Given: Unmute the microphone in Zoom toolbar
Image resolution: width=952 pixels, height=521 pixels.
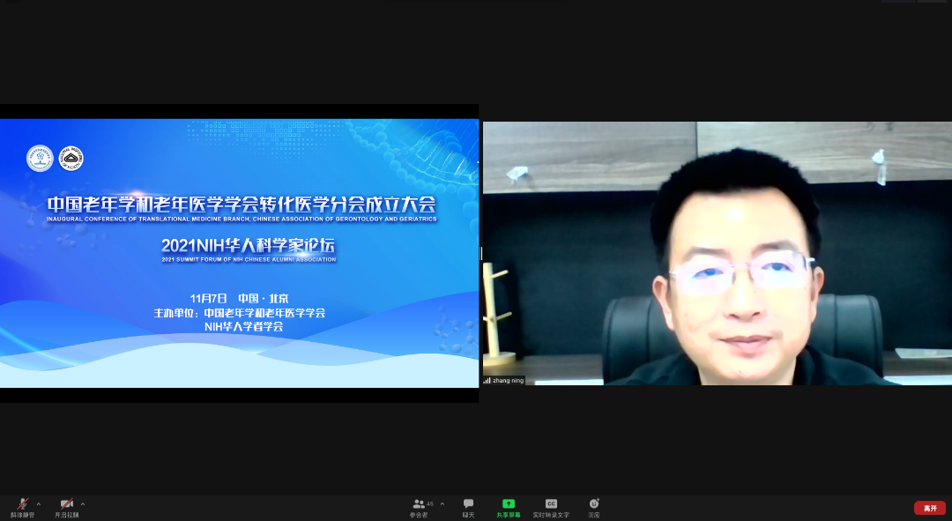Looking at the screenshot, I should coord(22,507).
